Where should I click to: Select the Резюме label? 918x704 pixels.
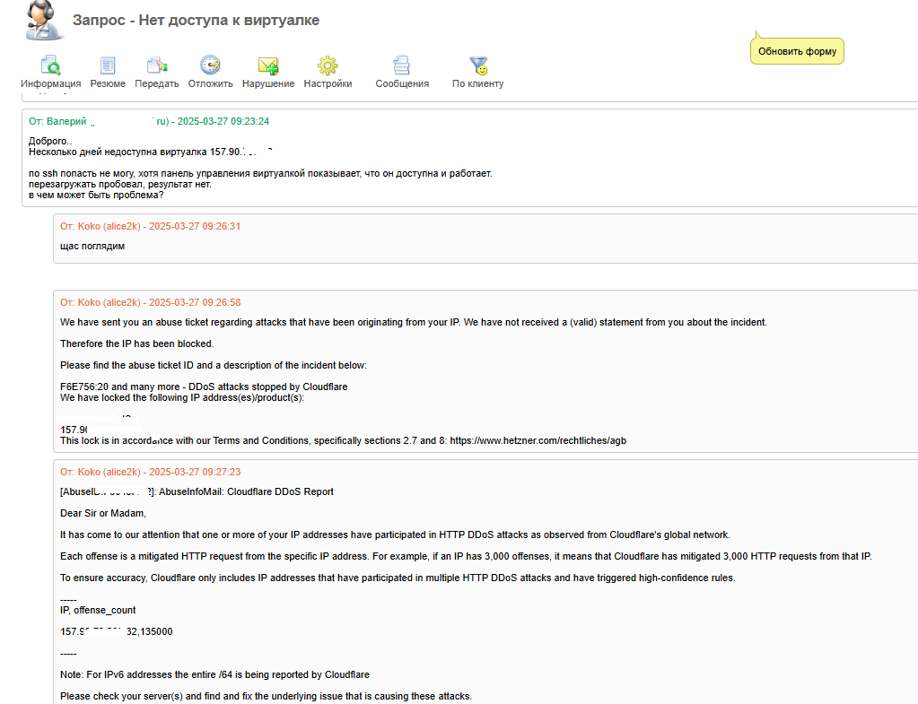(x=108, y=83)
